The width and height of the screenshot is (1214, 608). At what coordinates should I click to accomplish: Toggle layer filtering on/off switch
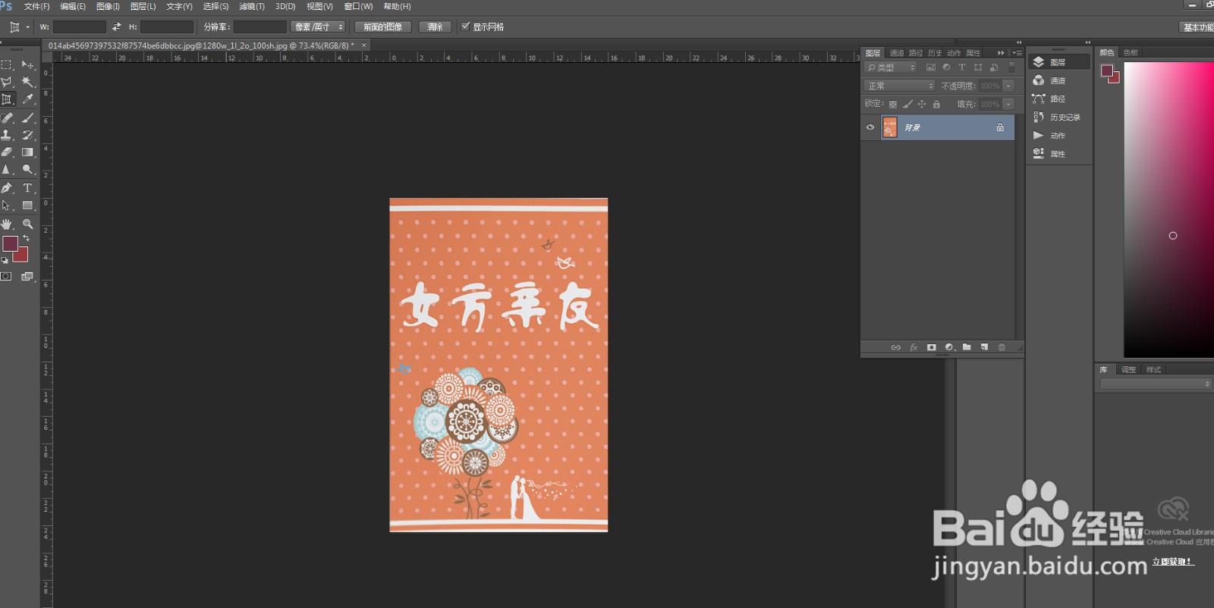1011,67
